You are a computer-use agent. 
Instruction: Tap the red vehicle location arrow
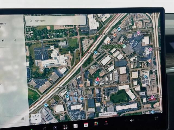(x=98, y=79)
